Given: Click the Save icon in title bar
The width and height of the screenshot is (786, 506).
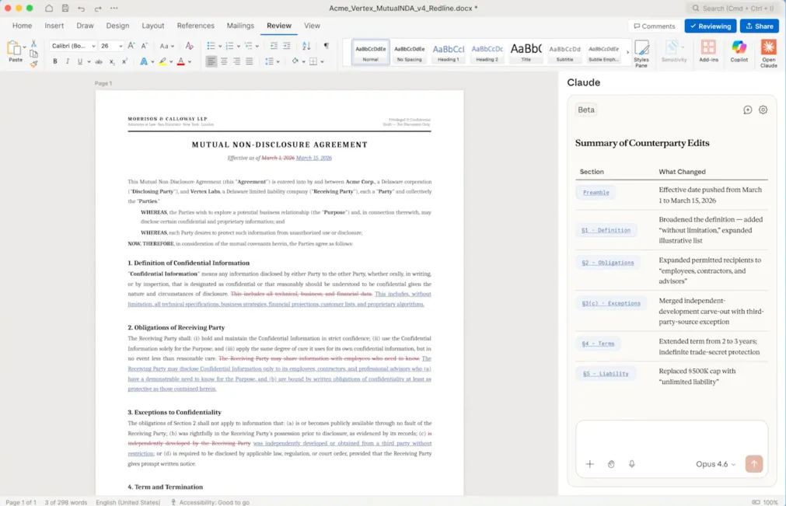Looking at the screenshot, I should (65, 8).
